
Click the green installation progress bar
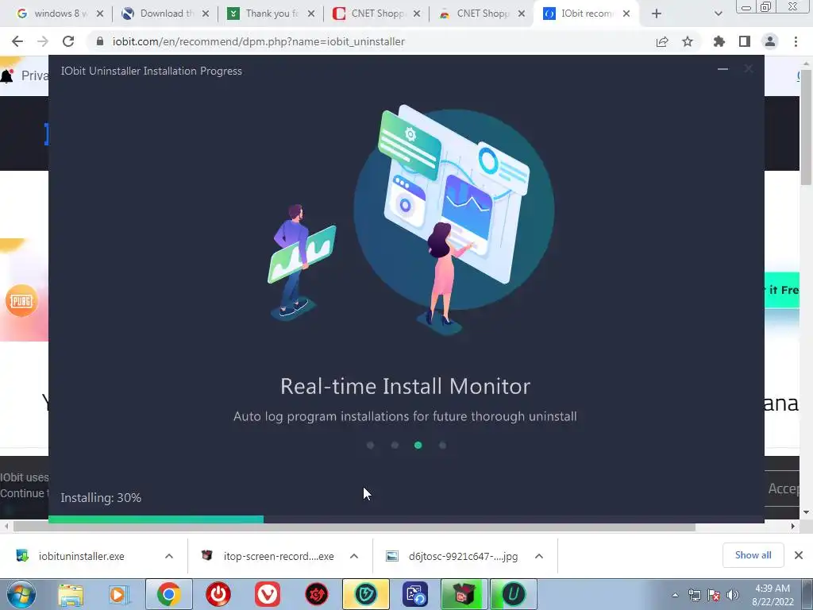point(156,519)
